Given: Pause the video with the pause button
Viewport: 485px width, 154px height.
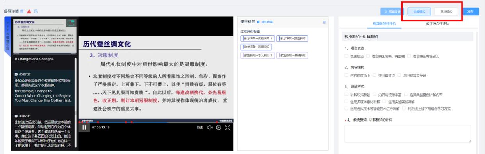Looking at the screenshot, I should pyautogui.click(x=84, y=127).
